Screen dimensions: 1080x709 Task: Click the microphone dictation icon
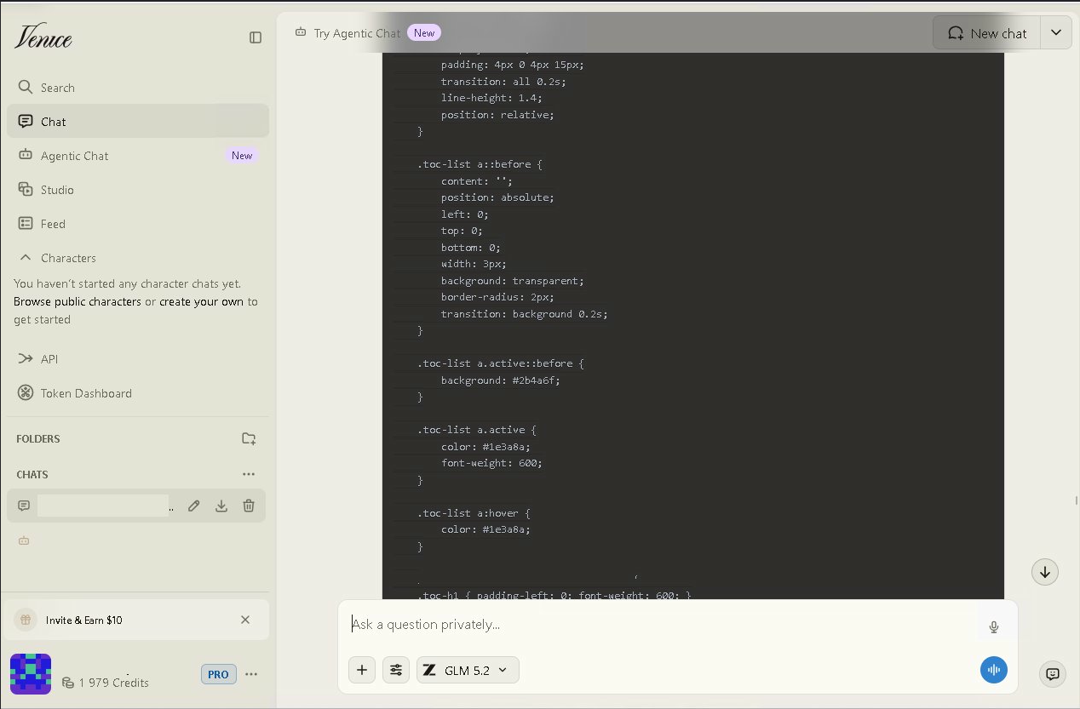click(993, 627)
